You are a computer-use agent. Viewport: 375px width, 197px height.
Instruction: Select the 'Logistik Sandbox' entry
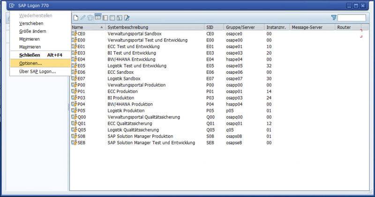[x=124, y=78]
